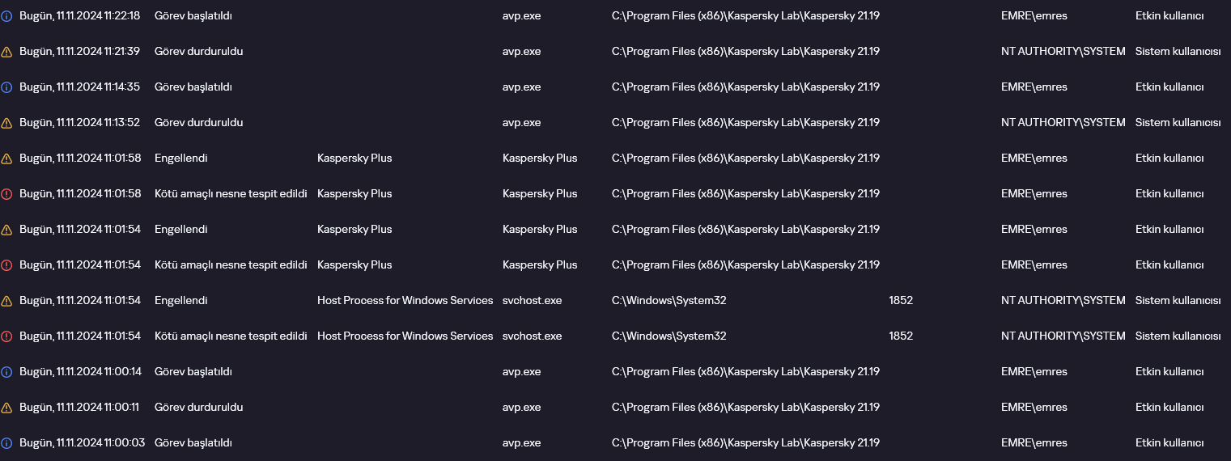Click the info icon of the 11:00:14 event

point(6,372)
